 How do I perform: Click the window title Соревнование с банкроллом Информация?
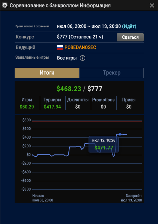(x=60, y=6)
